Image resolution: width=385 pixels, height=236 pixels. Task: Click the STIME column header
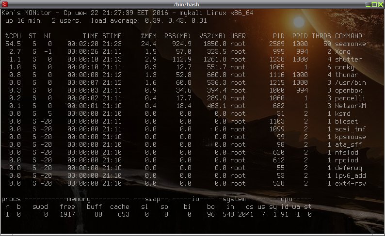click(x=112, y=36)
